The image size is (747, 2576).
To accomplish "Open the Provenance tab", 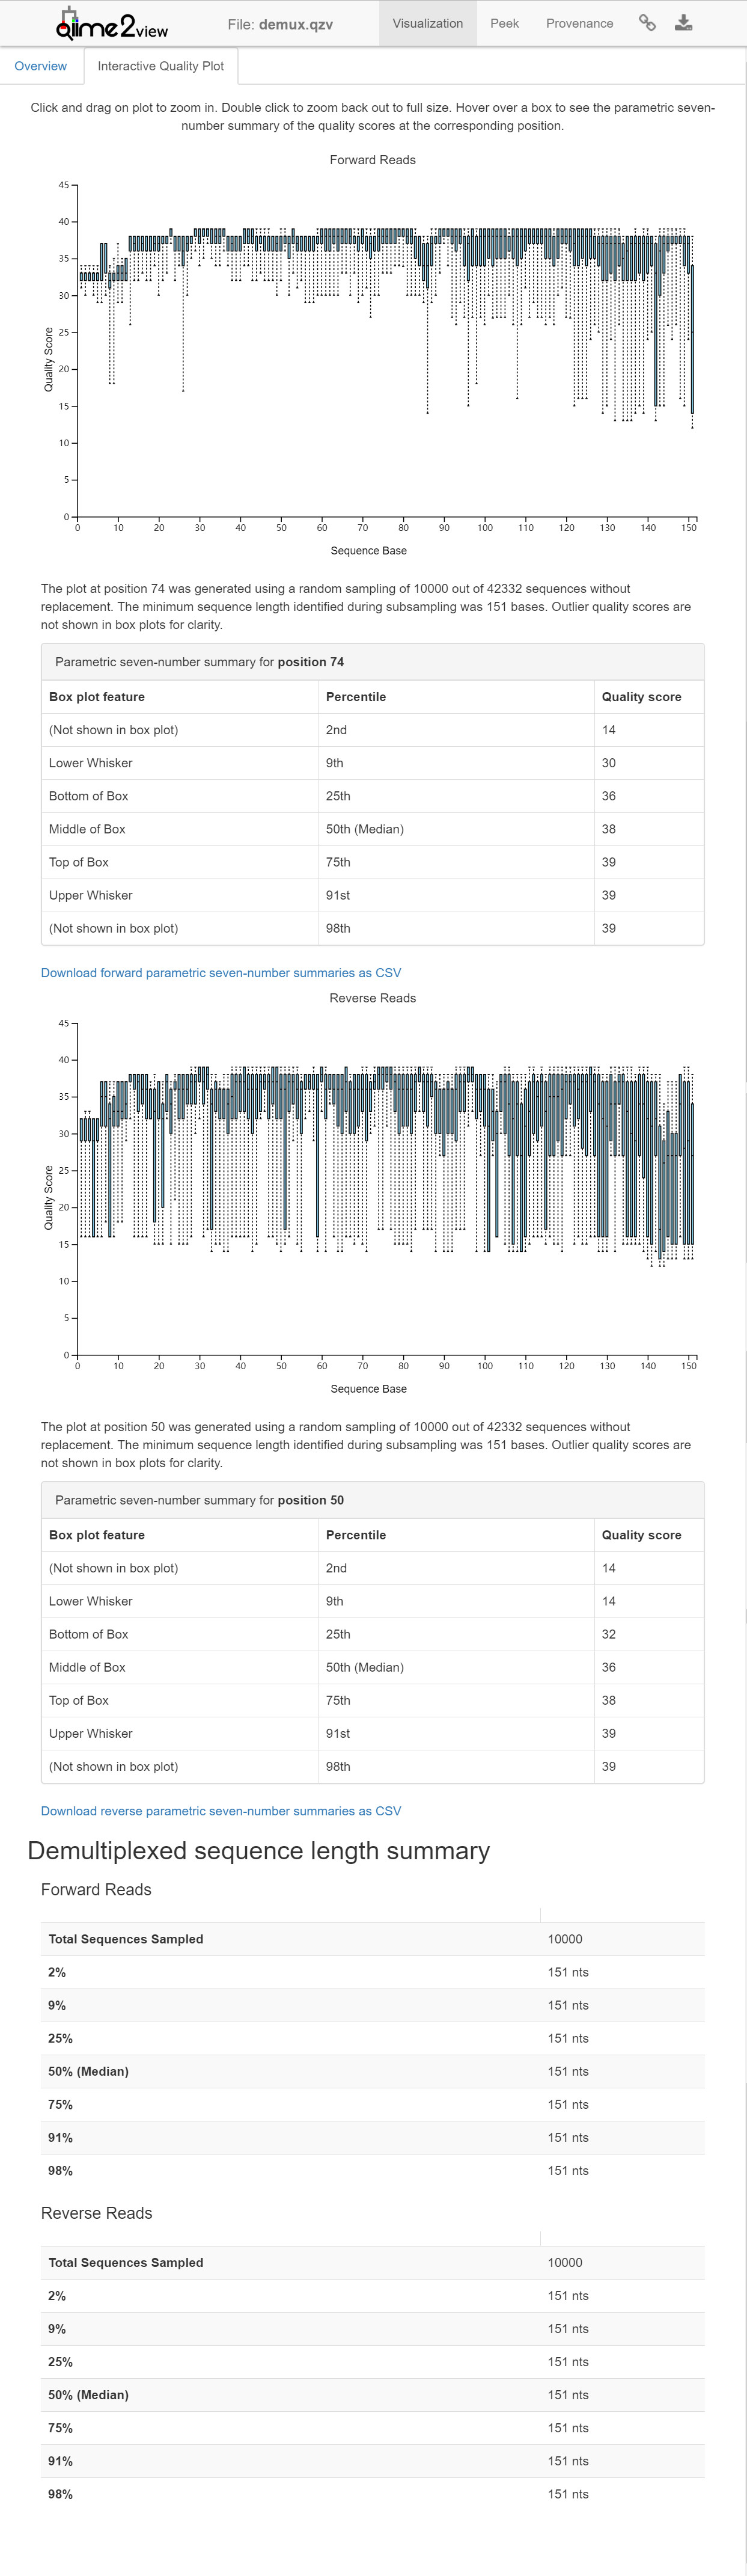I will coord(579,23).
